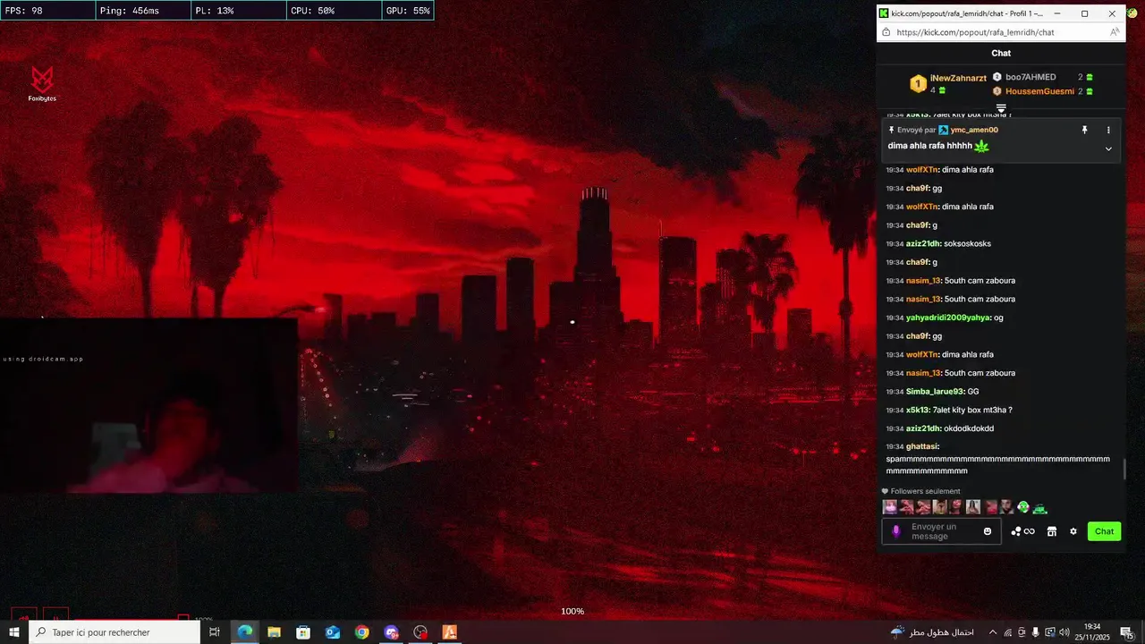Click the Chat header title
This screenshot has height=644, width=1145.
tap(1001, 54)
